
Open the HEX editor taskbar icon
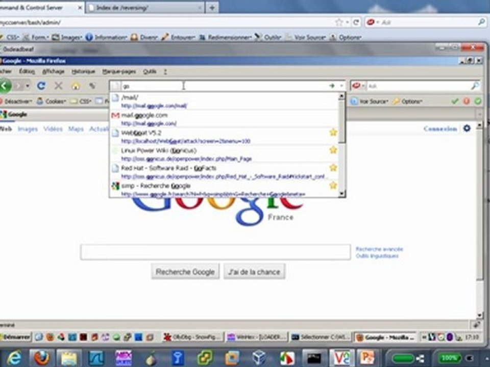124,358
